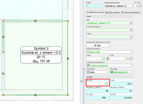The width and height of the screenshot is (143, 104).
Task: Toggle the Tak simplified calculation checkbox
Action: (x=96, y=45)
